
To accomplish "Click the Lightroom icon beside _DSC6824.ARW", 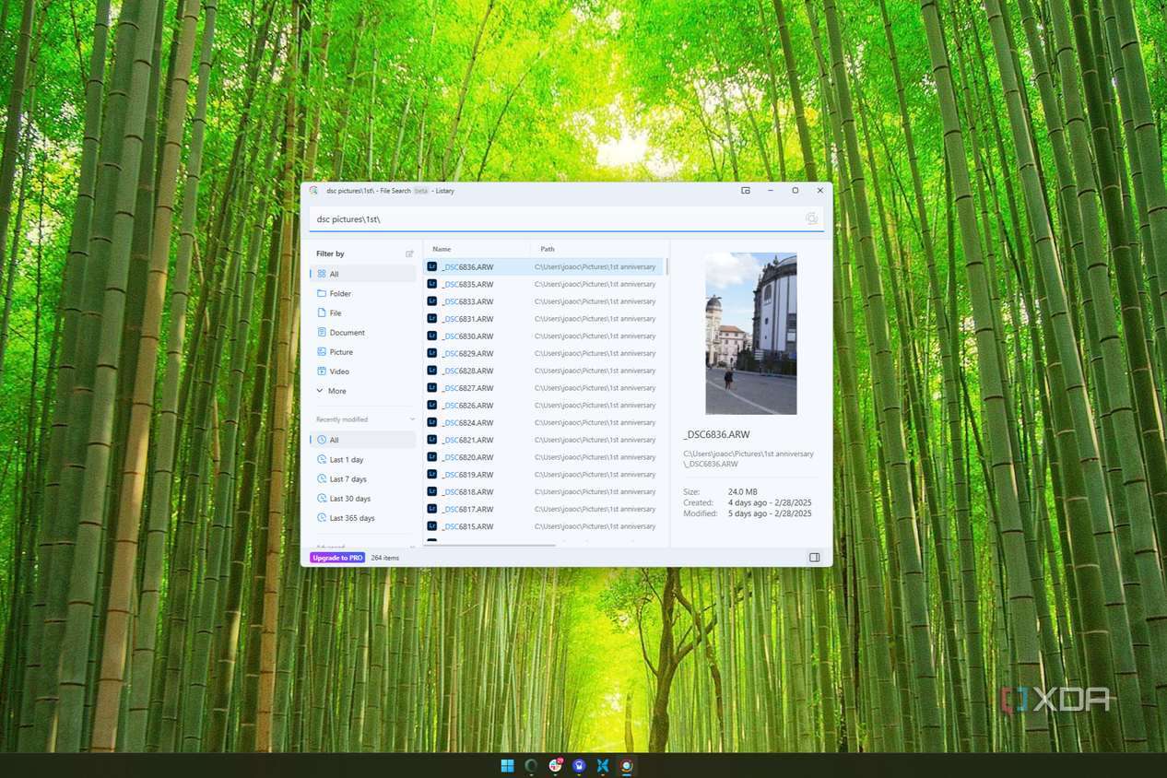I will pyautogui.click(x=431, y=422).
